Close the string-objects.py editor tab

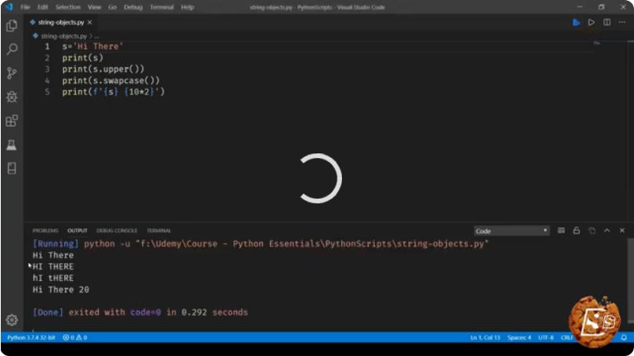point(90,22)
